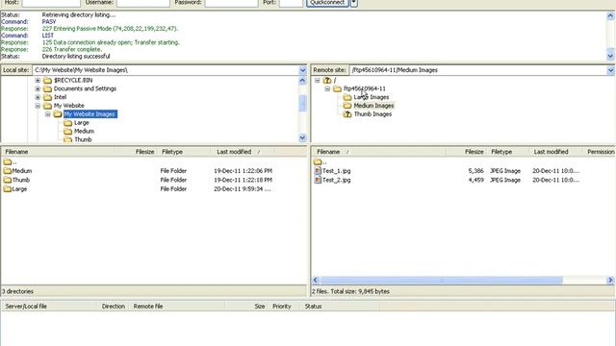The height and width of the screenshot is (346, 616).
Task: Click message log scroll up arrow
Action: click(610, 15)
